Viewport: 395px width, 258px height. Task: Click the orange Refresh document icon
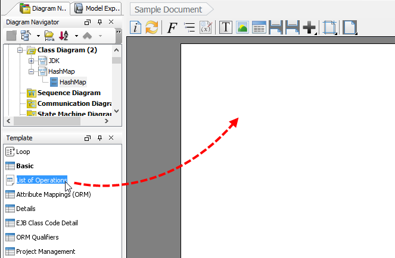152,27
